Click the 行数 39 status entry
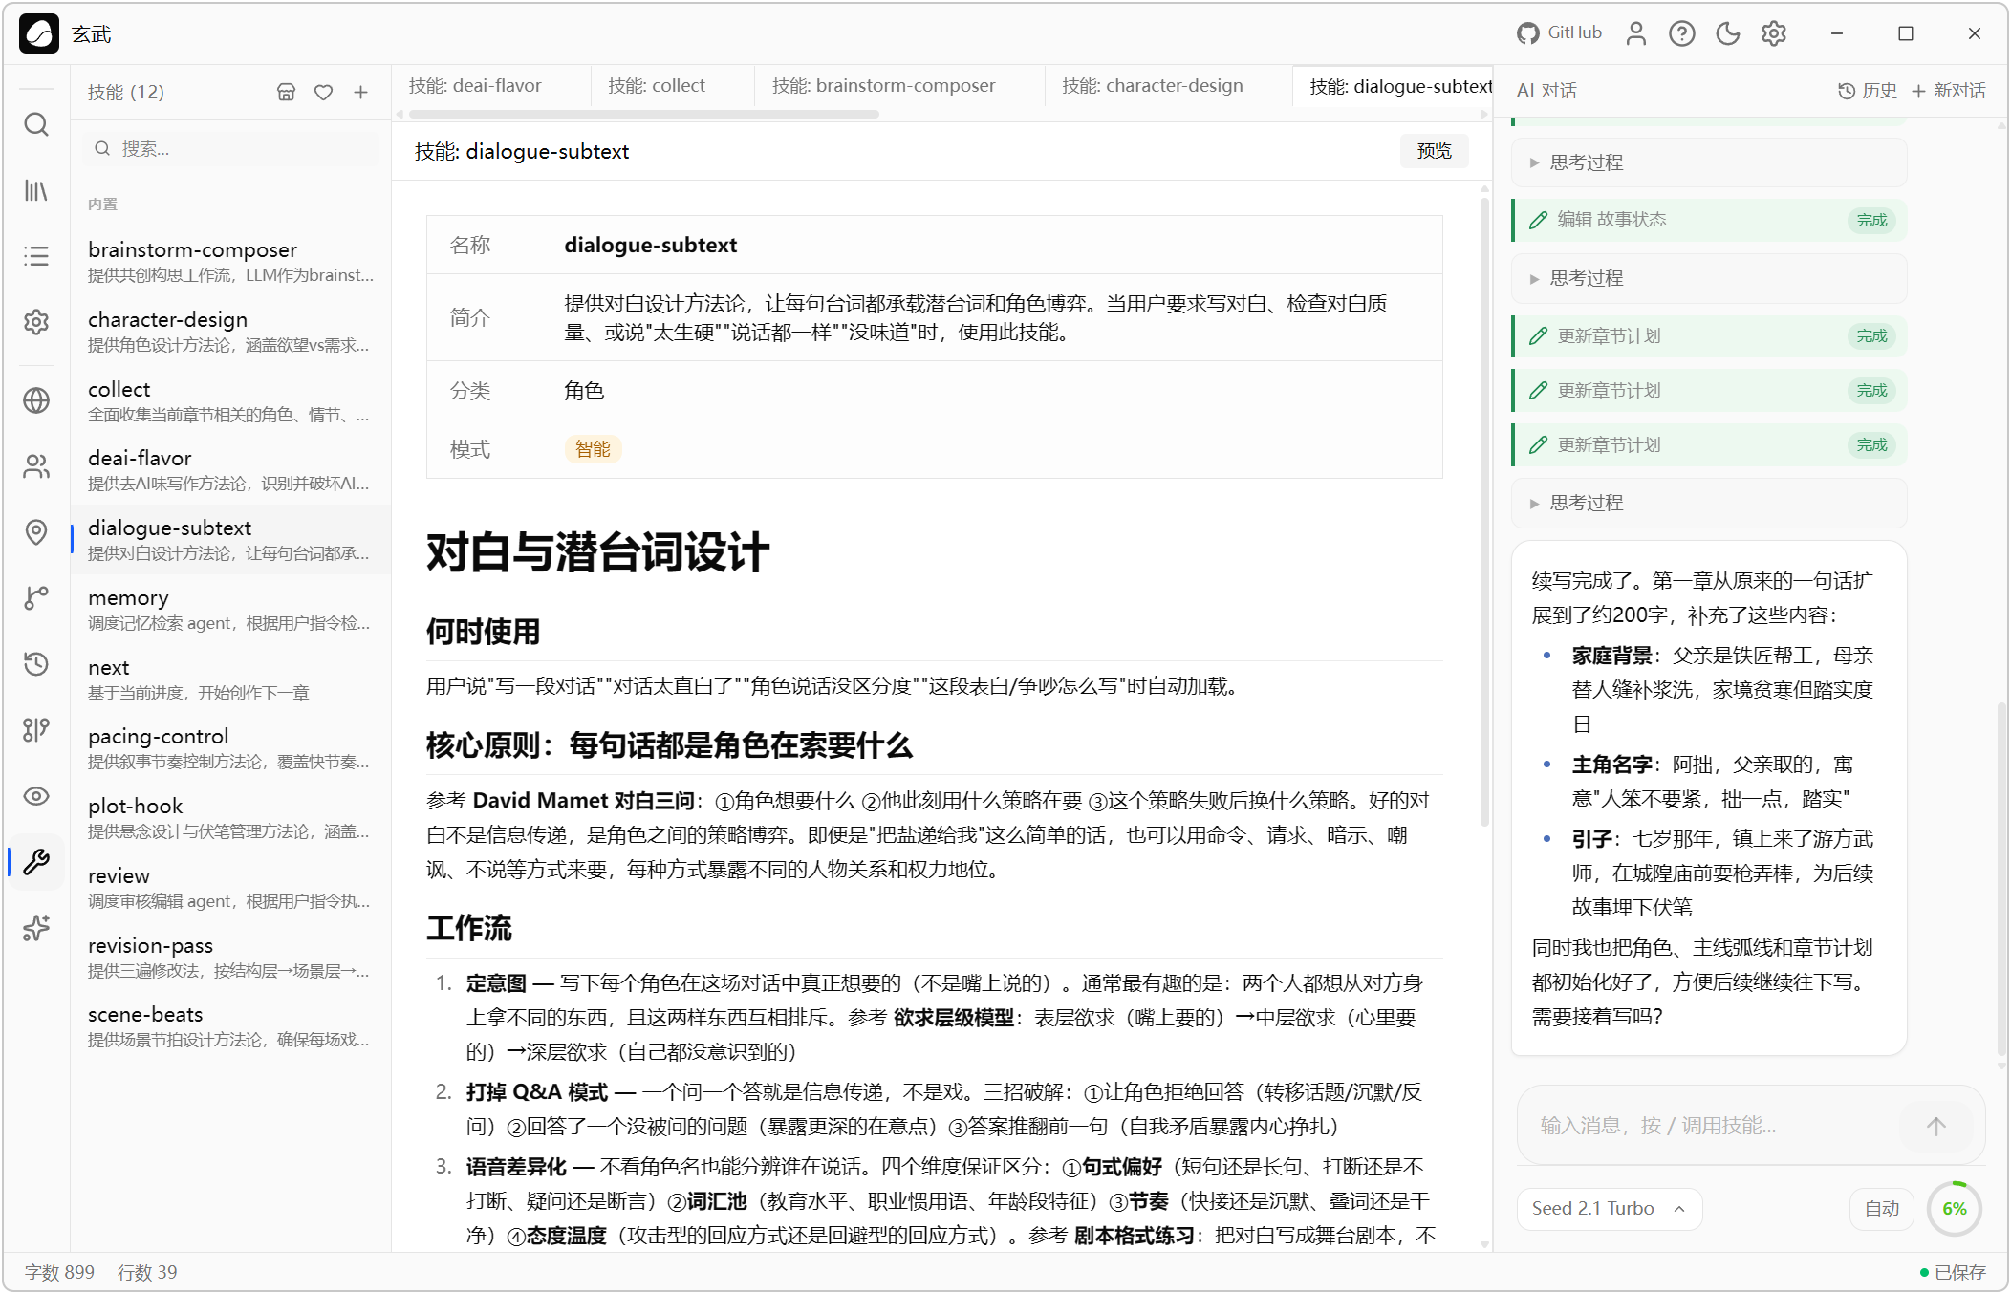This screenshot has width=2011, height=1293. [147, 1272]
